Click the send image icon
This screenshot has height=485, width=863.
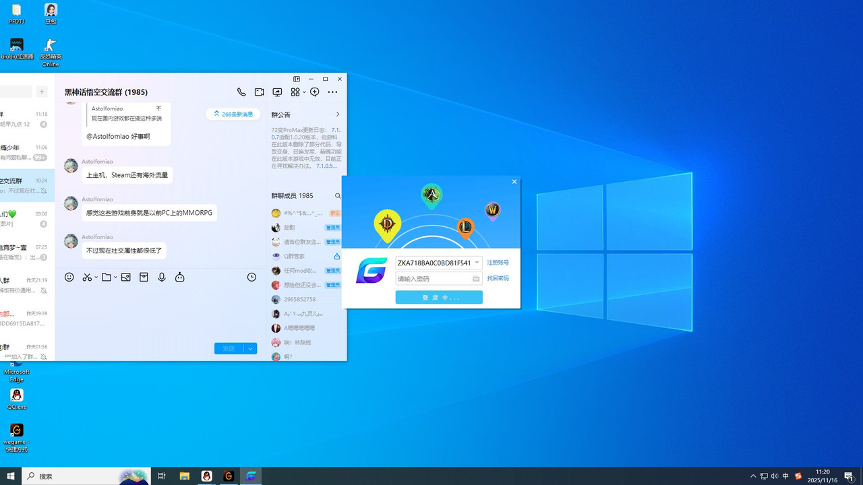click(x=125, y=277)
